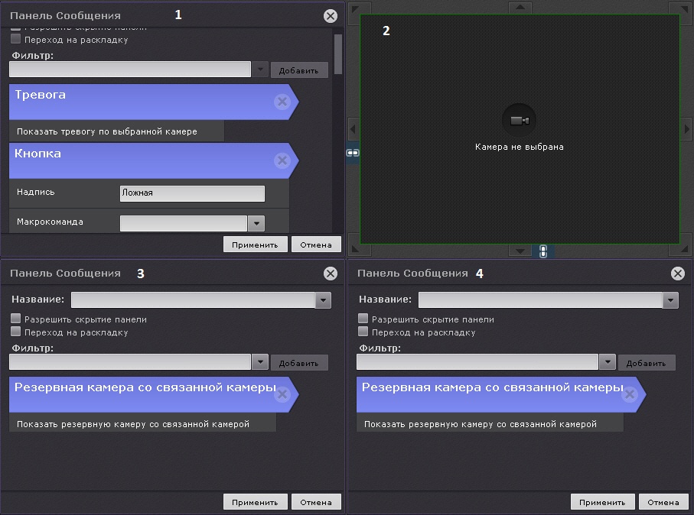Open the Фильтр dropdown in panel 4
This screenshot has height=515, width=694.
click(607, 362)
